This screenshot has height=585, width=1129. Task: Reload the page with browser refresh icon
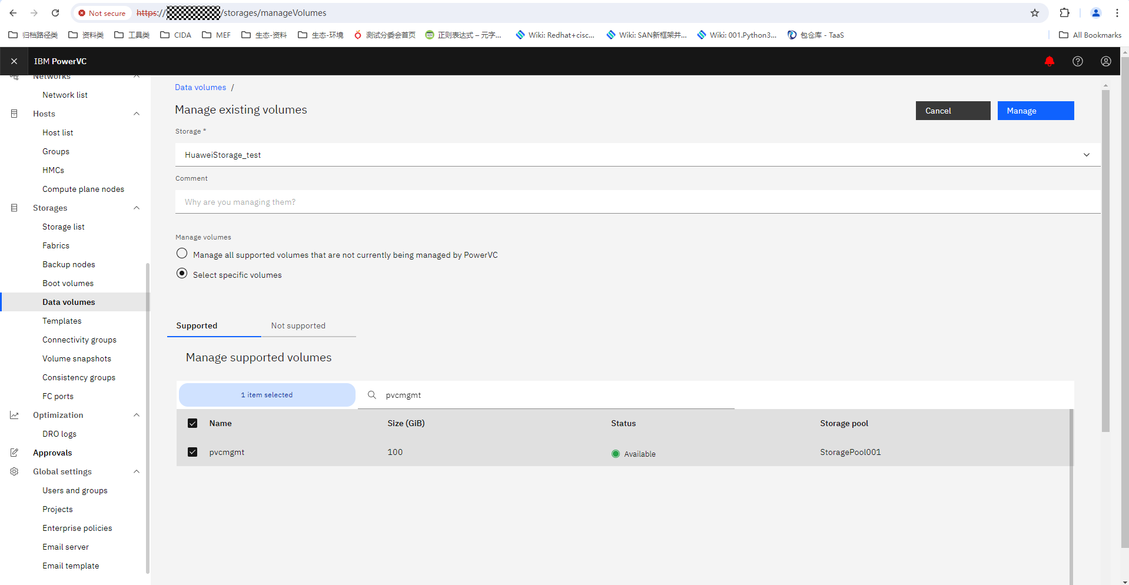pos(55,13)
